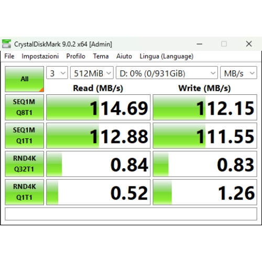The image size is (262, 262).
Task: Open the D: drive selection dropdown
Action: (167, 73)
